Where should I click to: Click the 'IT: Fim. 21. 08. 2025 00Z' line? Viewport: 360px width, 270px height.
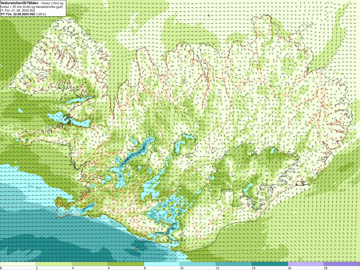[x=18, y=10]
